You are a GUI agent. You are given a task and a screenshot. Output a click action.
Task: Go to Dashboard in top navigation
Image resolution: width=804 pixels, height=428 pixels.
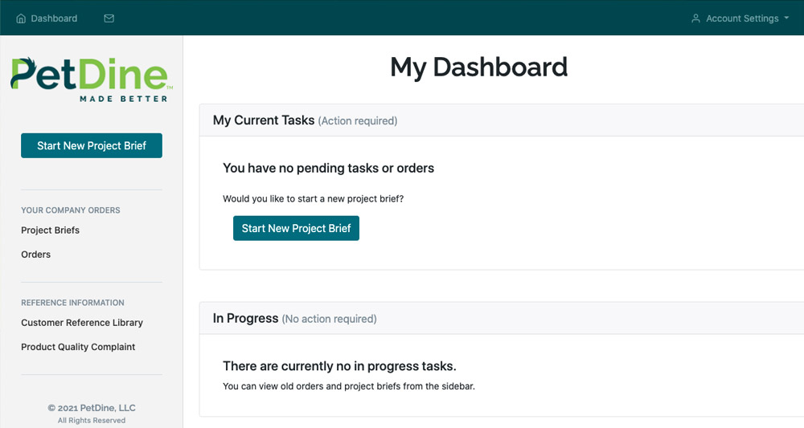(47, 18)
